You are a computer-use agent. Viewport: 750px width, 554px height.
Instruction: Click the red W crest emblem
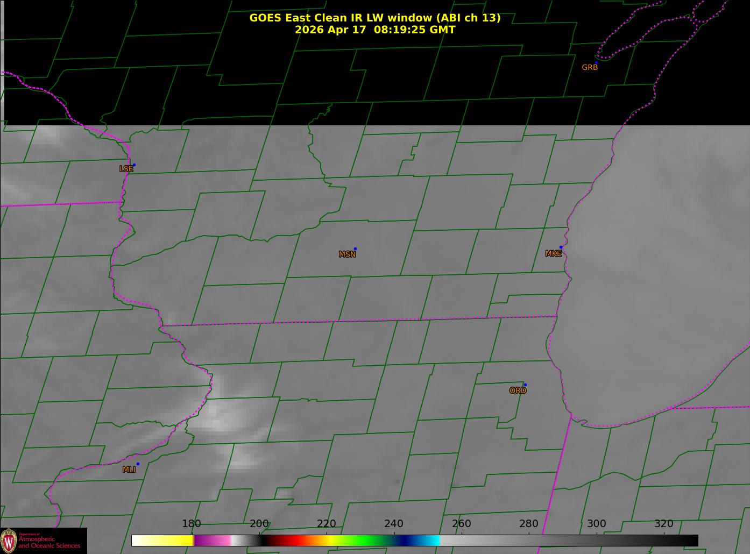click(x=8, y=540)
